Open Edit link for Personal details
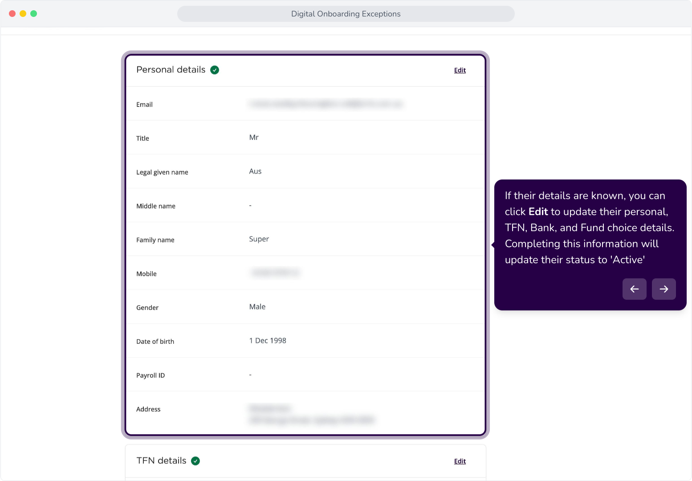 point(460,70)
